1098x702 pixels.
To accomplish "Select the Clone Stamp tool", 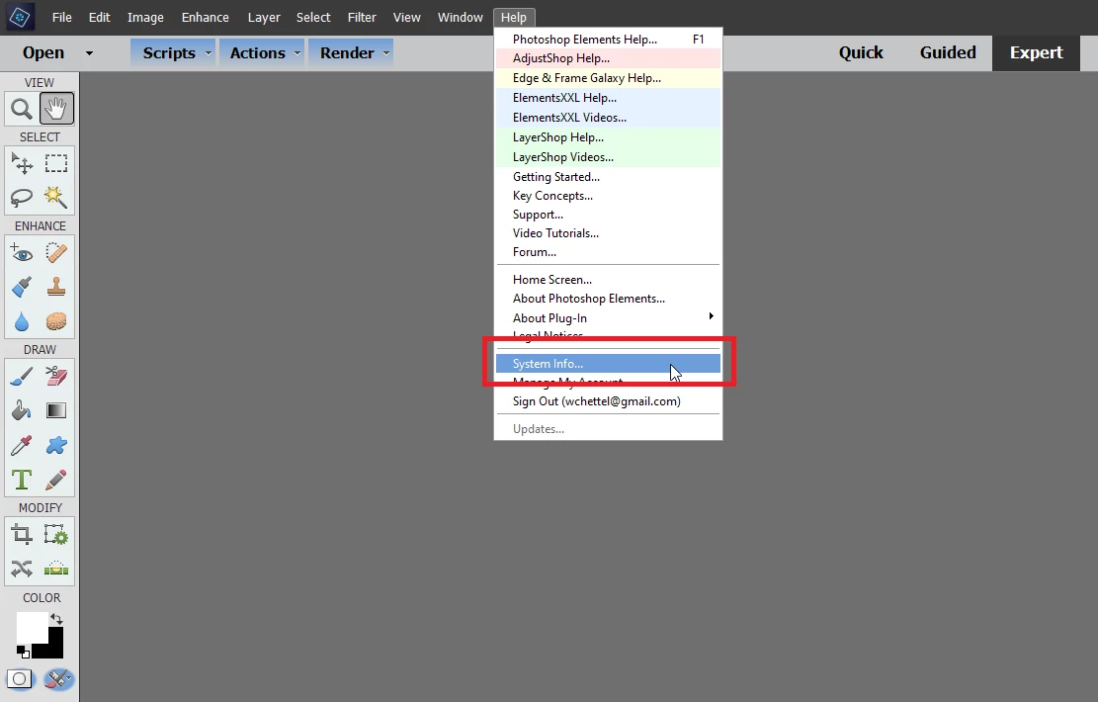I will pos(56,287).
